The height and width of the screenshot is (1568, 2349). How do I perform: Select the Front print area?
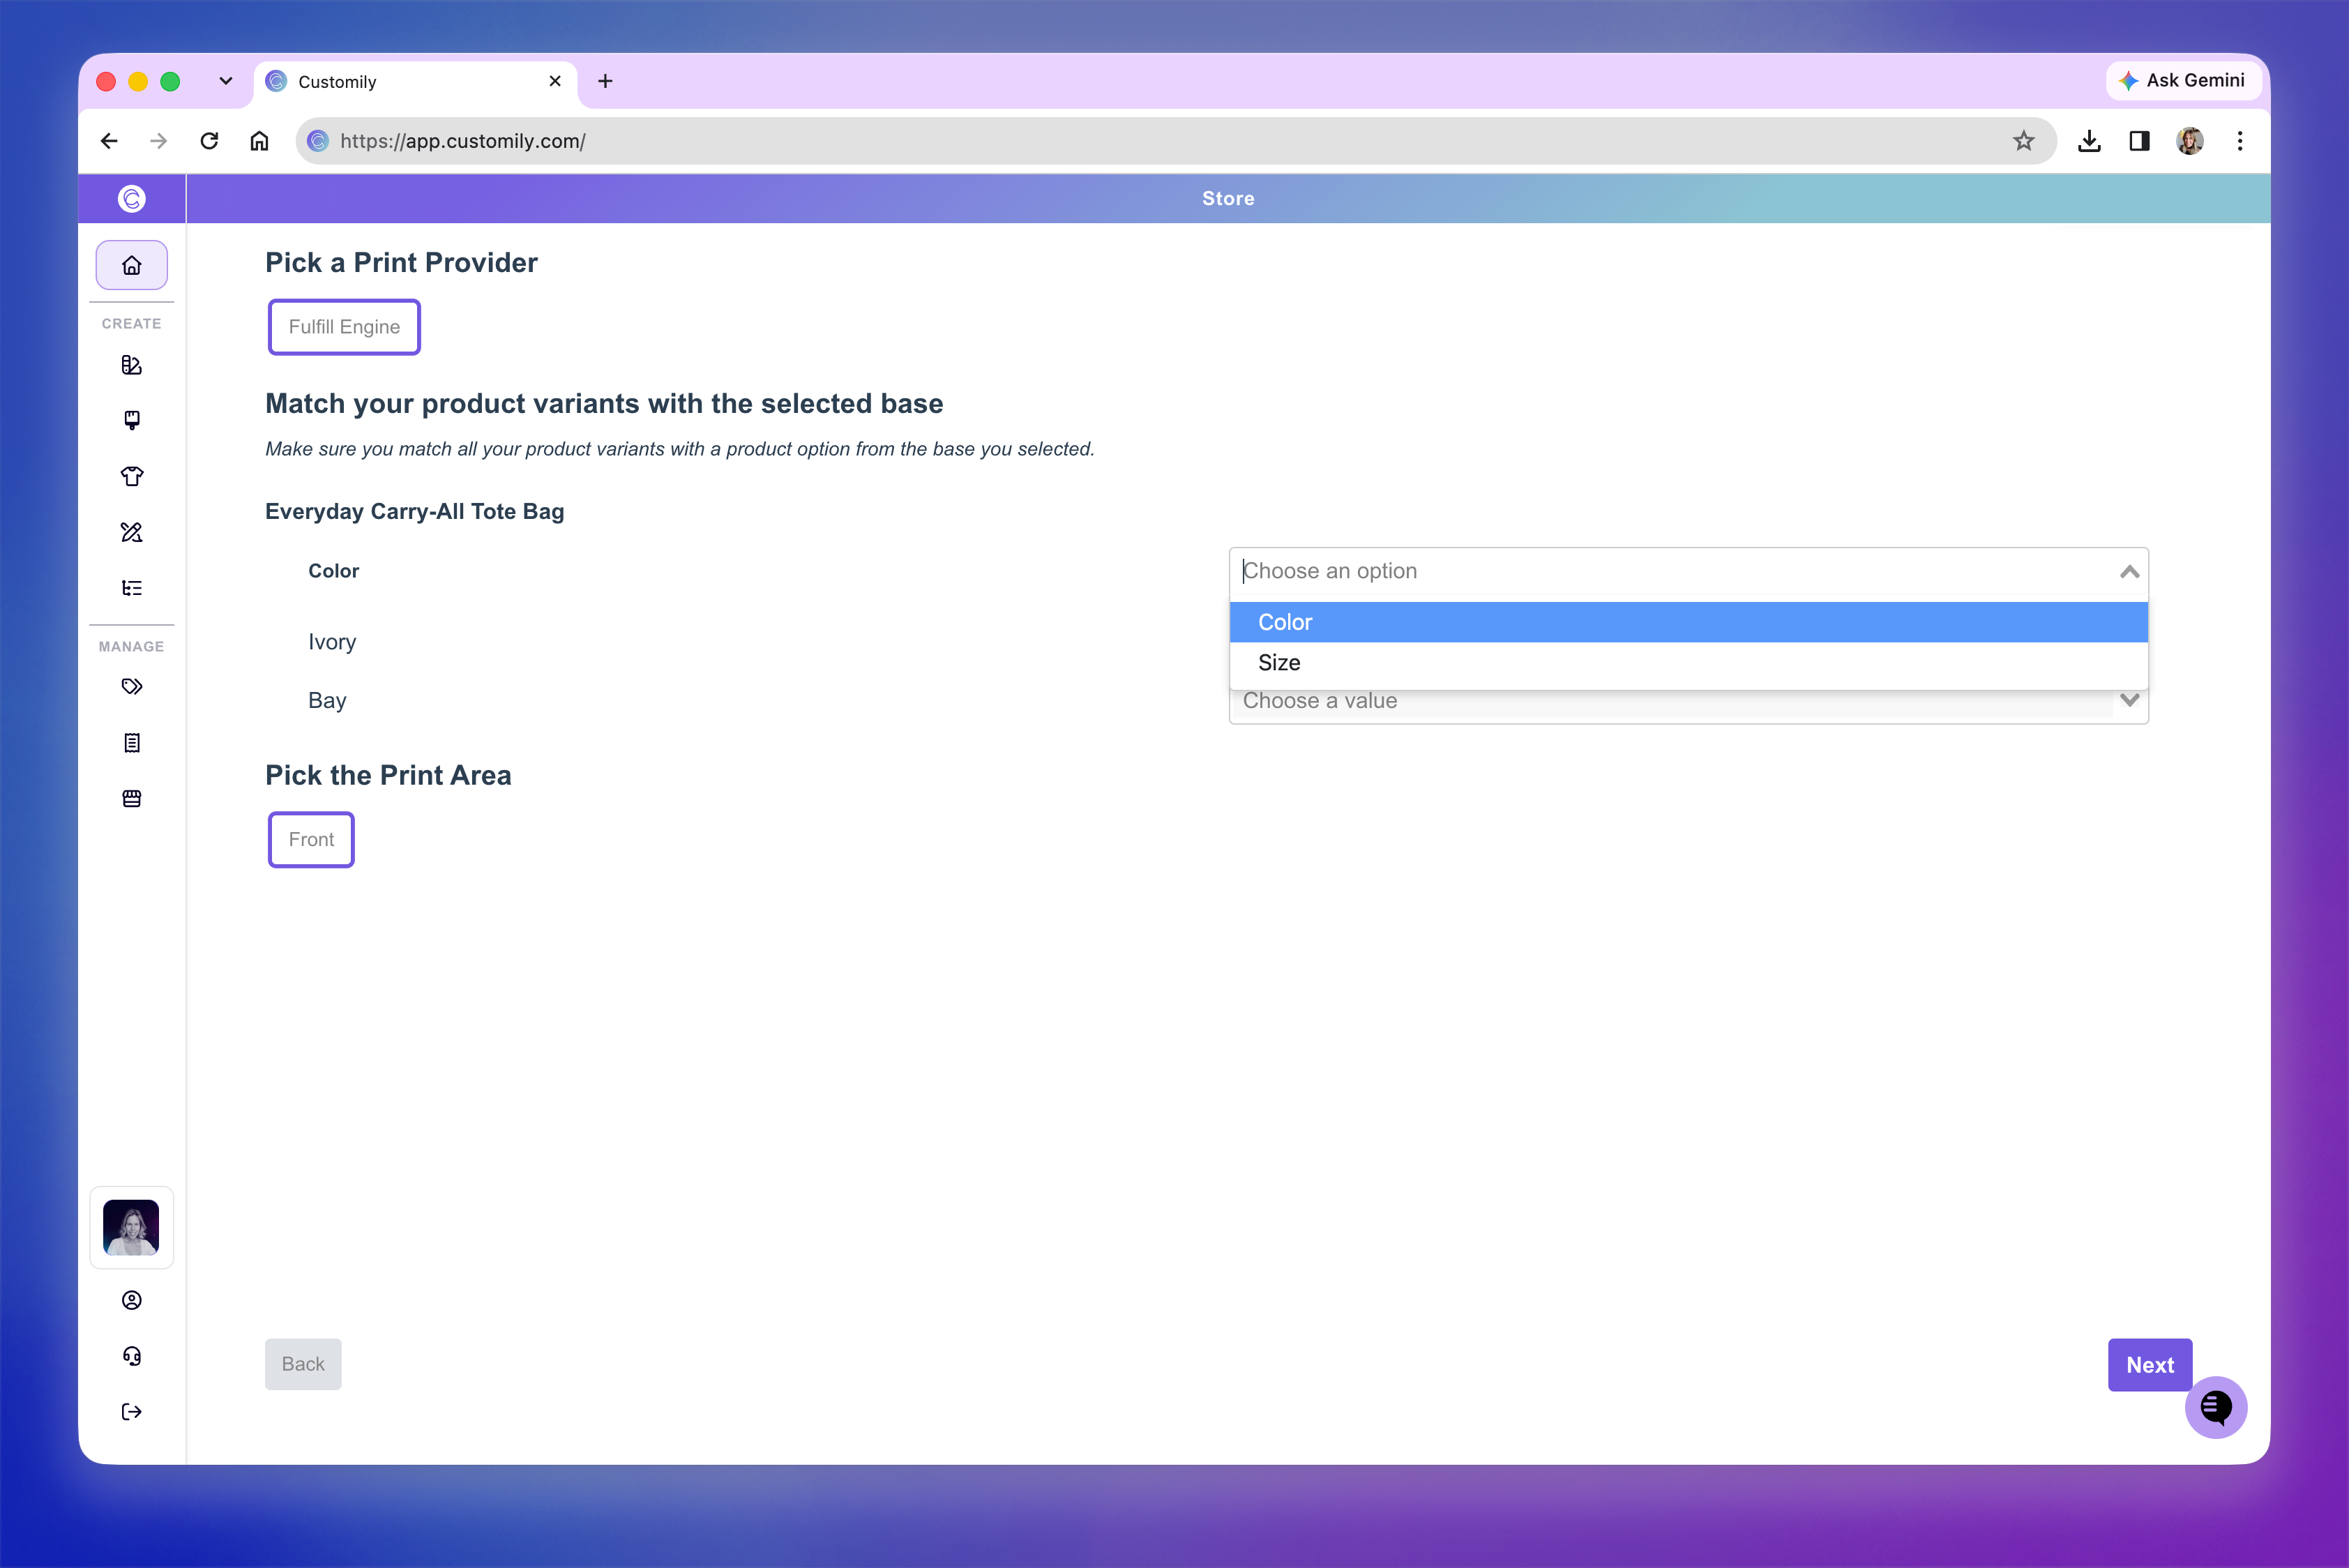click(x=311, y=840)
